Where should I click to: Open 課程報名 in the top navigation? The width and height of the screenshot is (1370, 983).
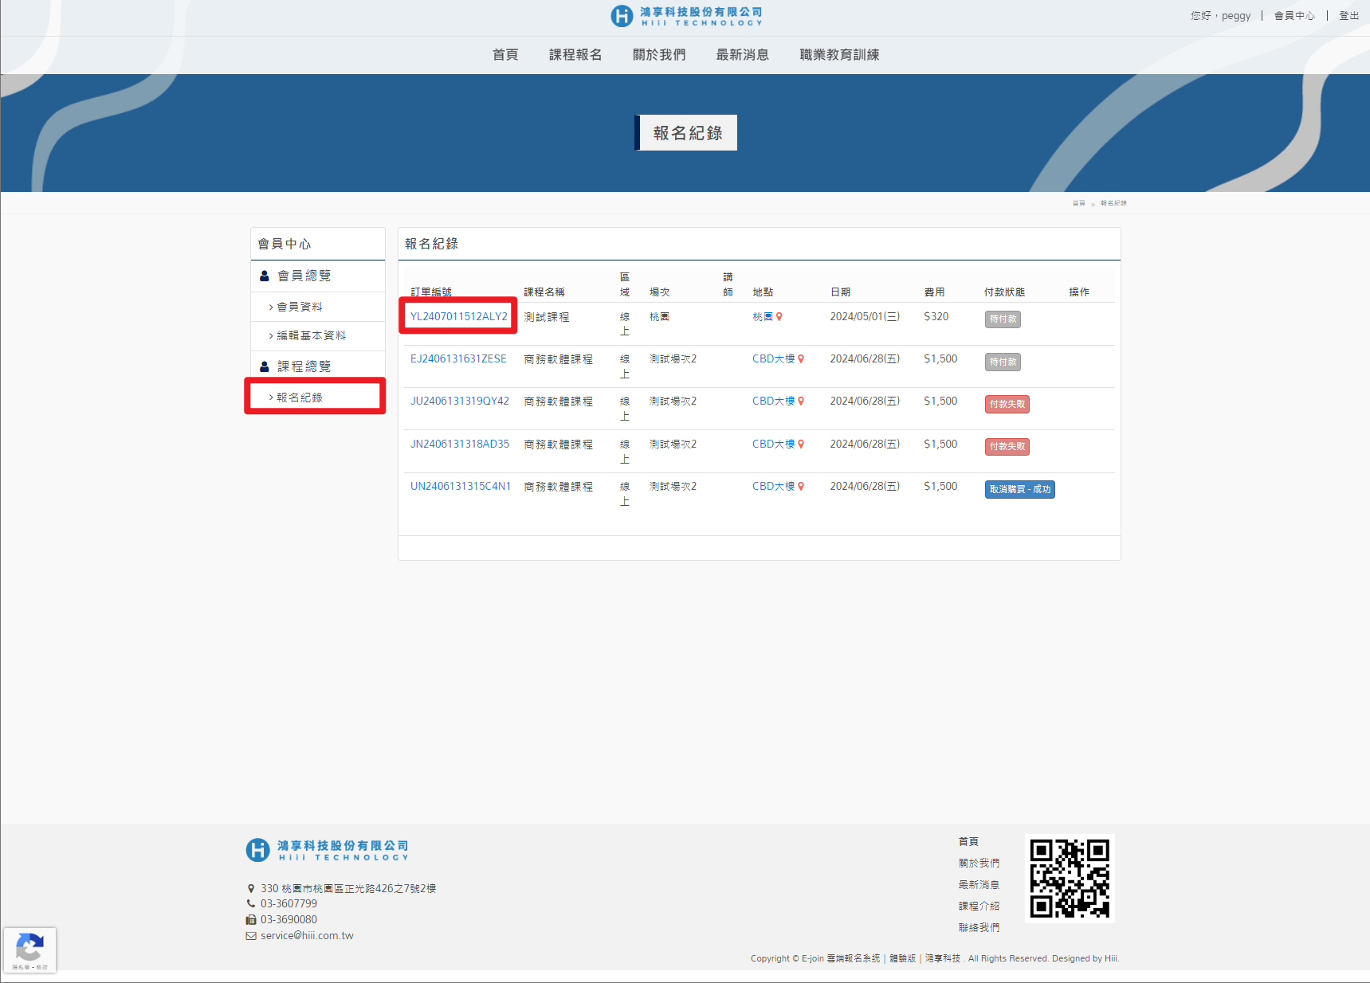point(575,55)
